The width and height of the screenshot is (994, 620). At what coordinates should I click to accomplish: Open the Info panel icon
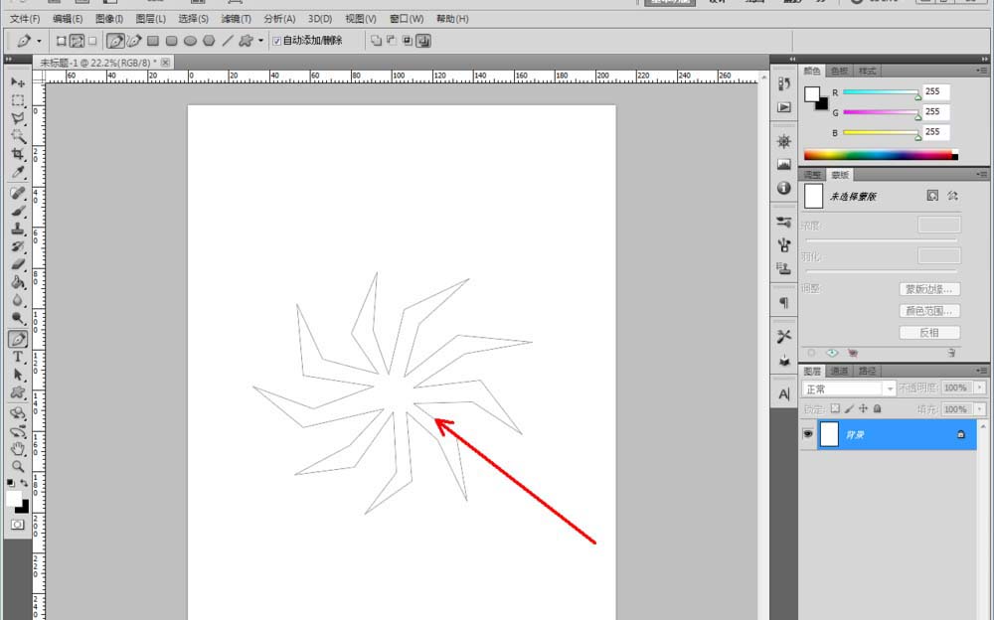(784, 188)
